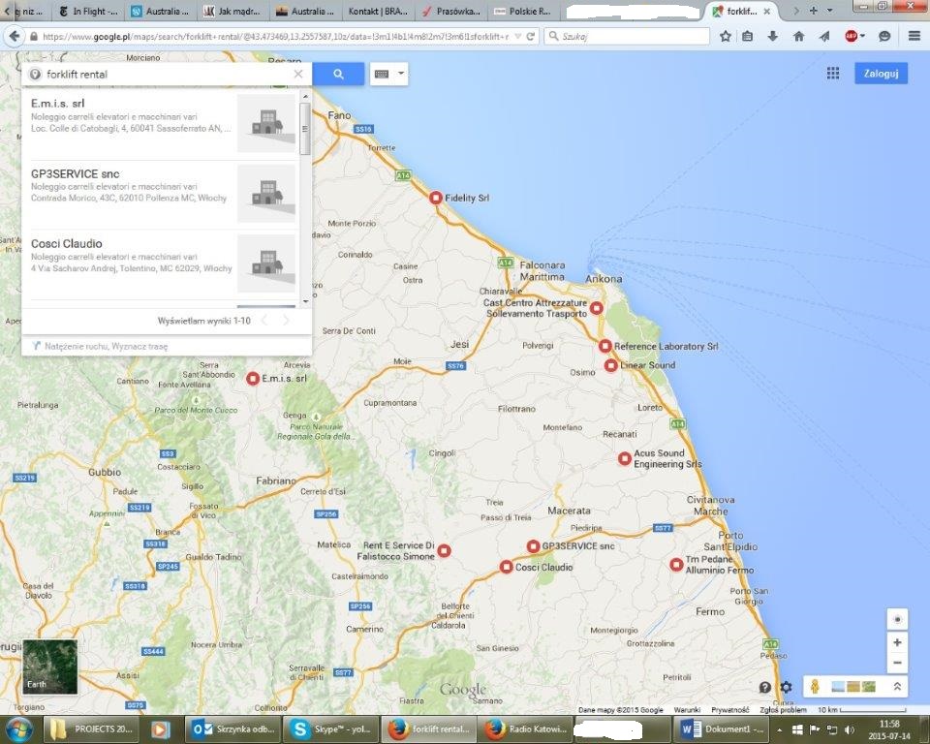Clear the forklift rental search text
This screenshot has height=744, width=930.
pos(298,75)
